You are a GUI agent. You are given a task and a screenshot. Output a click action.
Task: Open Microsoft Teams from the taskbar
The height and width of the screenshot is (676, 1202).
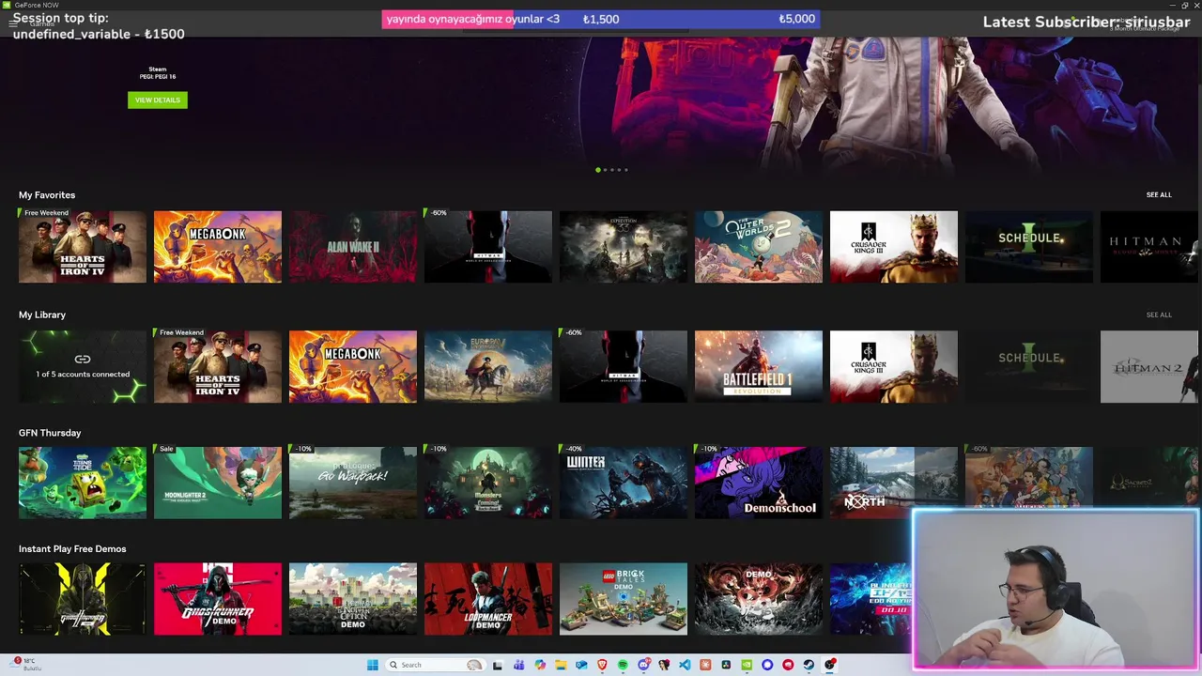519,665
